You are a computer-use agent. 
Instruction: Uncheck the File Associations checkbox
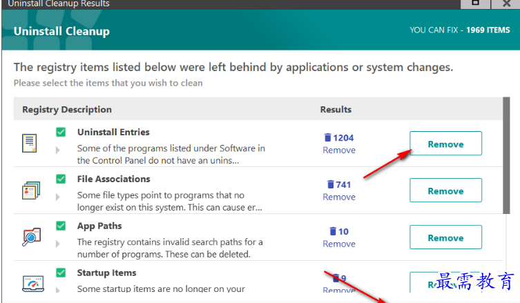(61, 179)
